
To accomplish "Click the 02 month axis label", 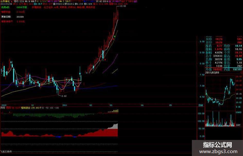I will point(91,105).
